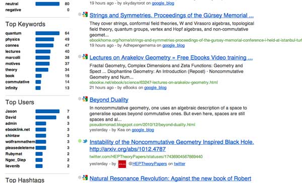Select the physics keyword
Viewport: 302px width, 183px height.
[x=13, y=39]
